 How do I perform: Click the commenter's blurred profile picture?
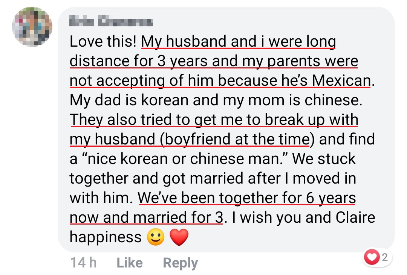tap(32, 27)
